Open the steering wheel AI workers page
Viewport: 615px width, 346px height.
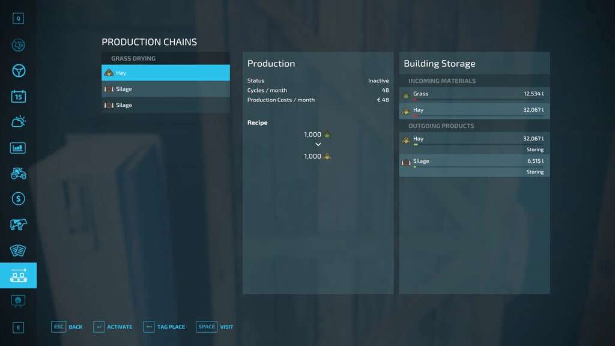[18, 71]
